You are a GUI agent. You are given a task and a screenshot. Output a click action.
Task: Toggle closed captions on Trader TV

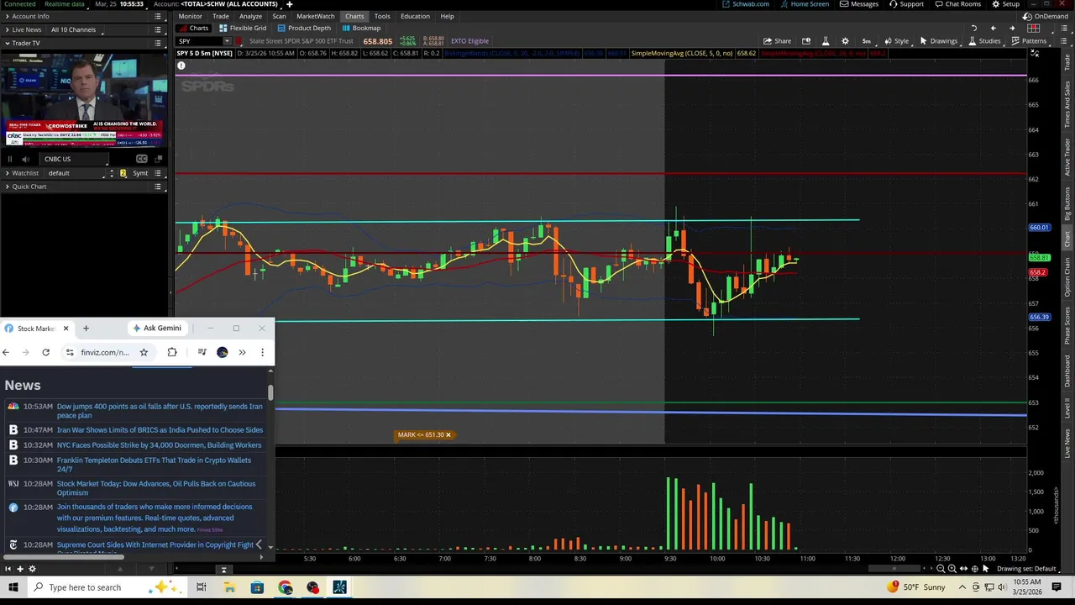pyautogui.click(x=142, y=159)
